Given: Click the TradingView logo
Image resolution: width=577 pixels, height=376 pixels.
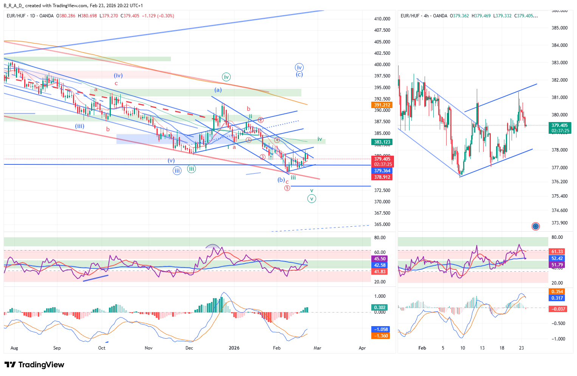Looking at the screenshot, I should pyautogui.click(x=34, y=365).
